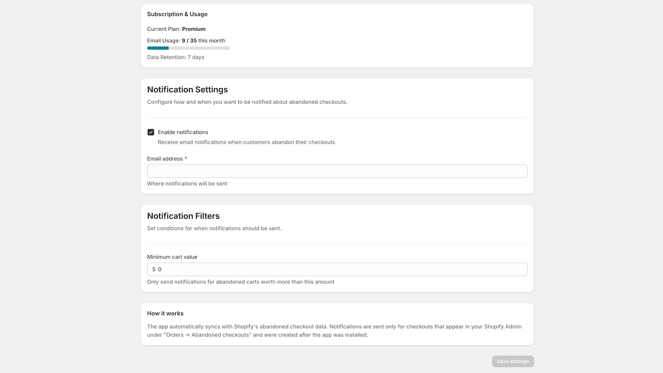
Task: Click the '9 / 35' email usage count
Action: pyautogui.click(x=189, y=41)
